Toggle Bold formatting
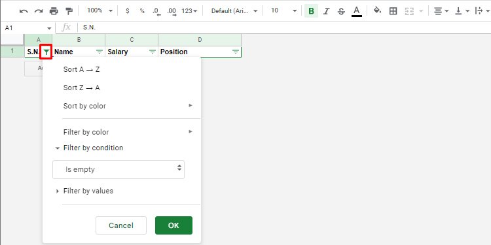The width and height of the screenshot is (491, 245). tap(311, 11)
